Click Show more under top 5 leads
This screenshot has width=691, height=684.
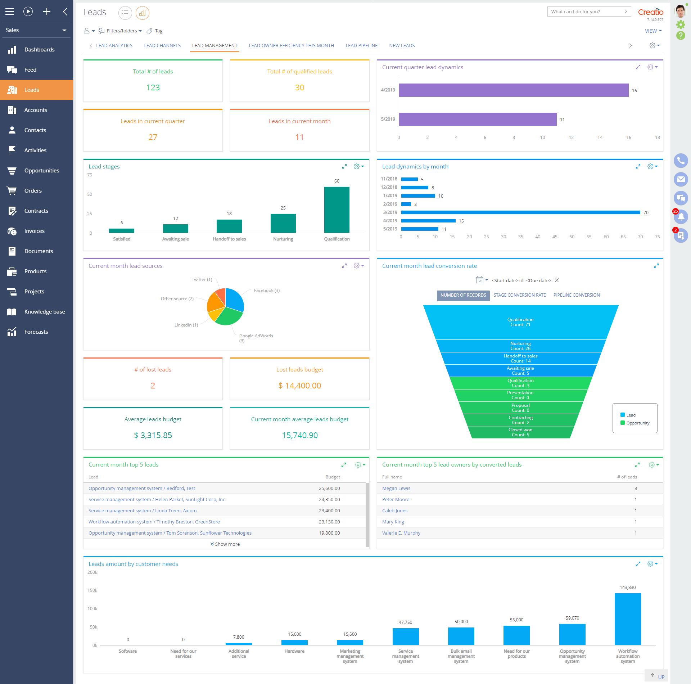pos(225,544)
